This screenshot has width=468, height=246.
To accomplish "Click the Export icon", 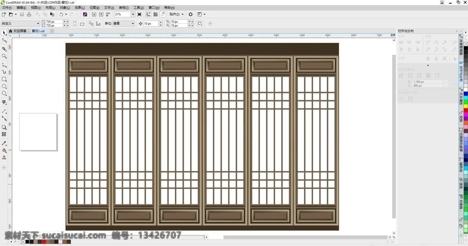I will pos(101,14).
